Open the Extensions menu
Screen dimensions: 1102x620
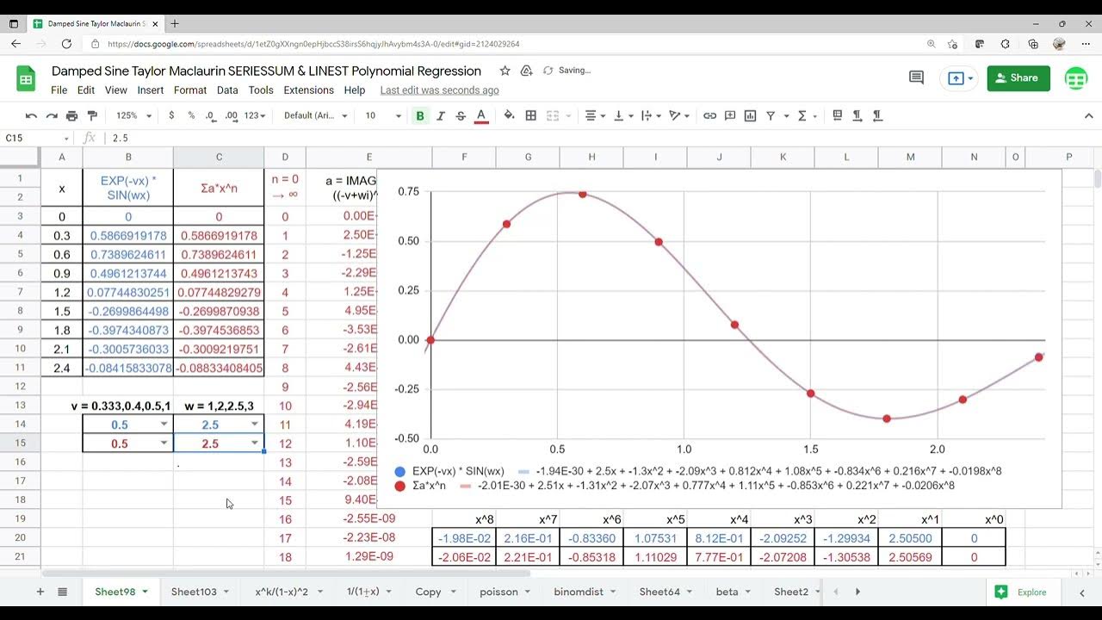click(x=308, y=90)
